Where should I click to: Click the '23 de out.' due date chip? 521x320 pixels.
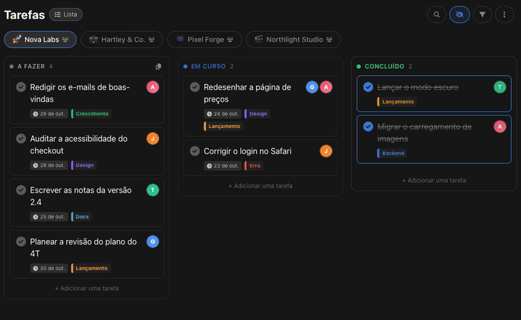click(223, 166)
